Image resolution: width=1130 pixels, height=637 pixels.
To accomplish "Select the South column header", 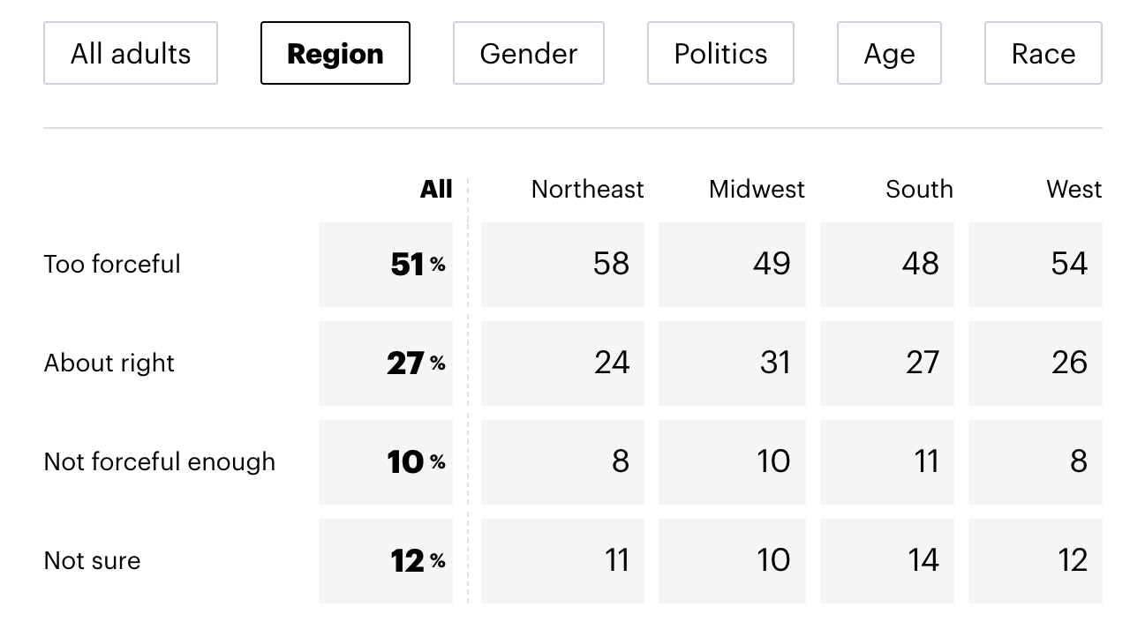I will point(919,190).
